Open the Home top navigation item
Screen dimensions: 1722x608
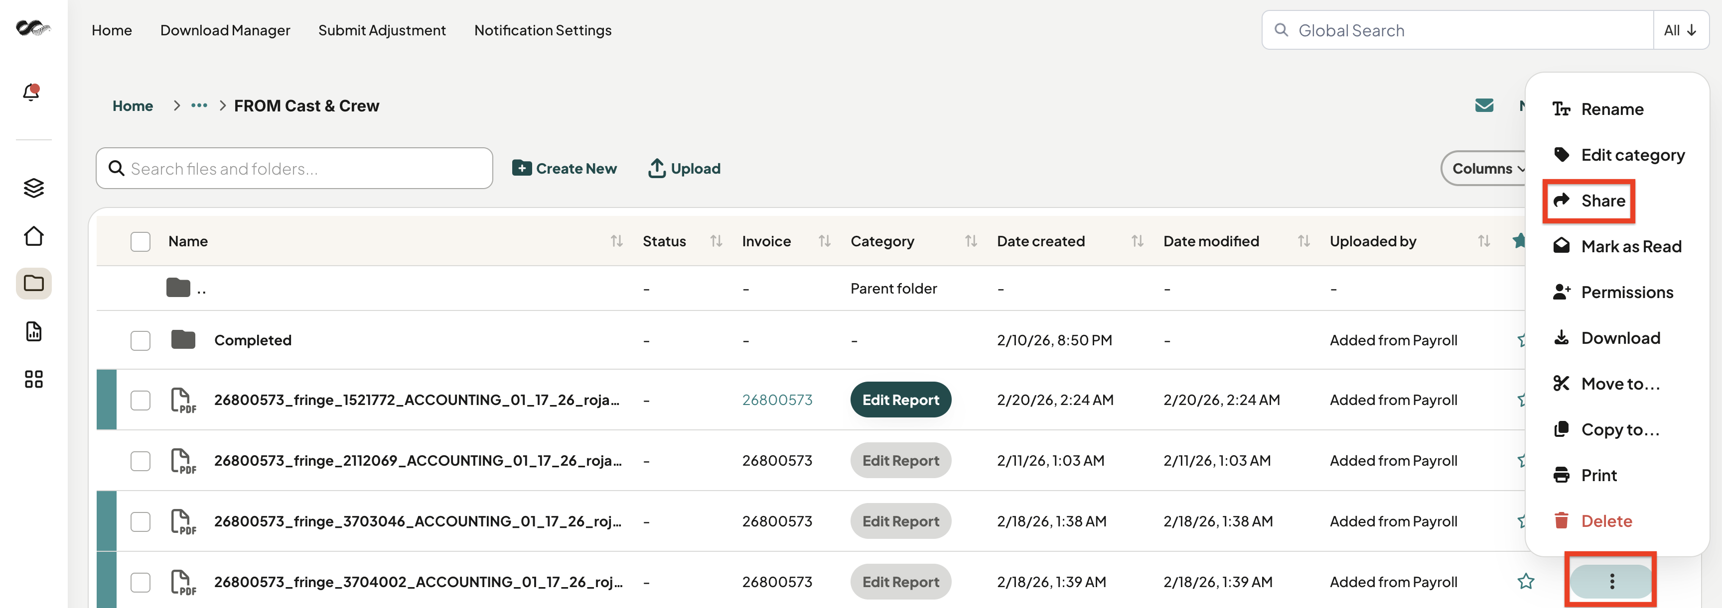pos(112,30)
